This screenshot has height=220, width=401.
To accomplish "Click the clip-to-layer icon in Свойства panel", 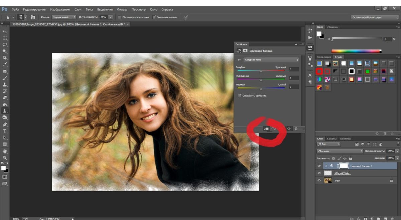I will pyautogui.click(x=266, y=129).
